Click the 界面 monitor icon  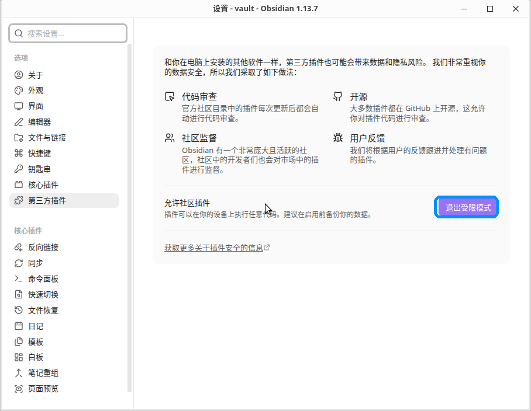point(19,106)
